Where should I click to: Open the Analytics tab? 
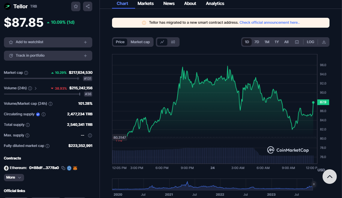pyautogui.click(x=215, y=4)
